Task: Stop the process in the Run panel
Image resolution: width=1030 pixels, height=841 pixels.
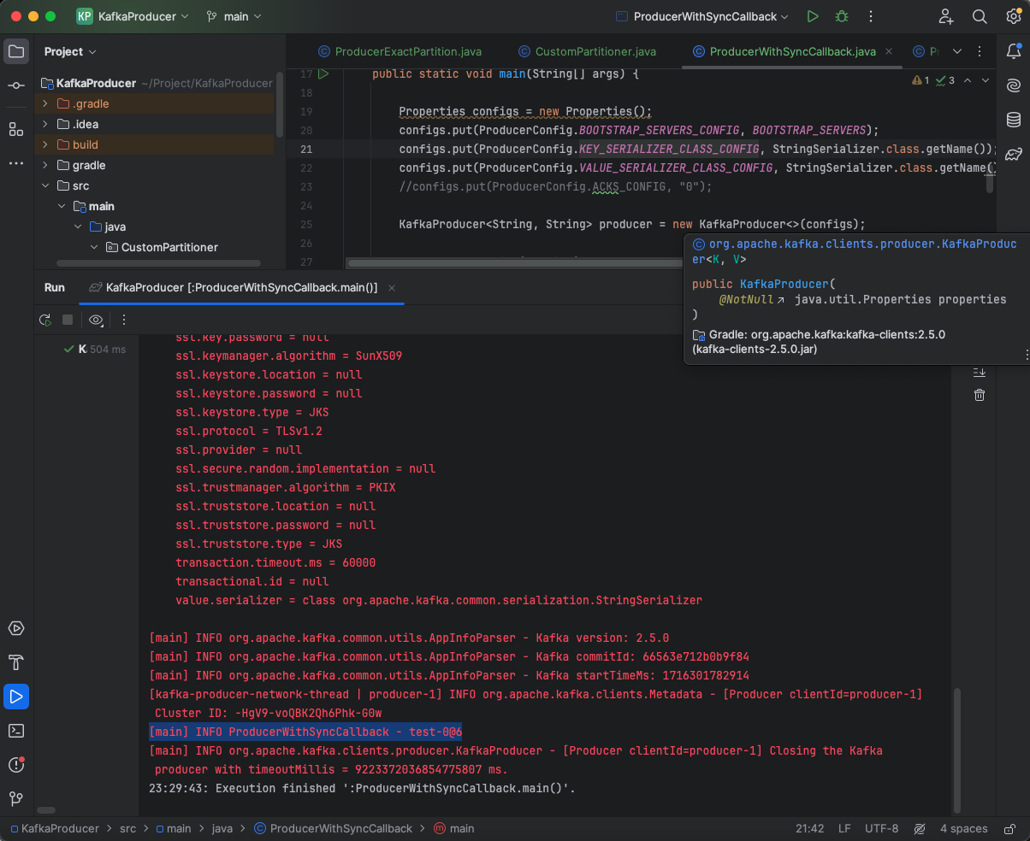Action: (x=68, y=320)
